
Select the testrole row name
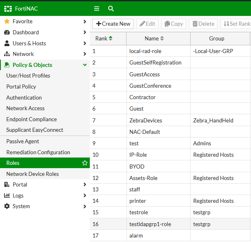[x=139, y=212]
